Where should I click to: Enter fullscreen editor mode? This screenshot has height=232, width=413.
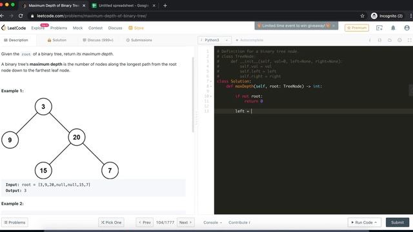point(409,40)
